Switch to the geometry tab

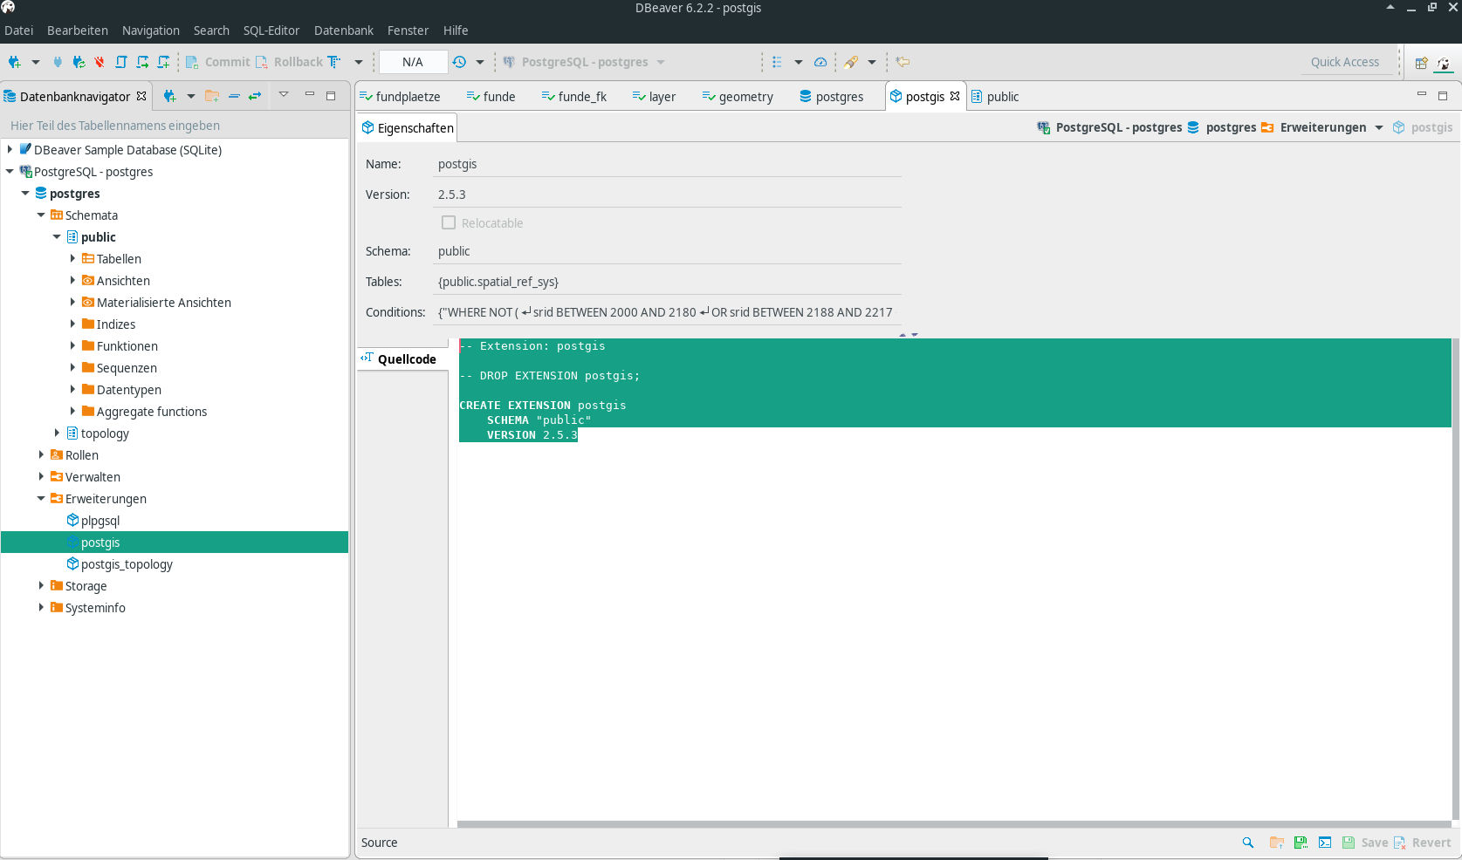[738, 97]
